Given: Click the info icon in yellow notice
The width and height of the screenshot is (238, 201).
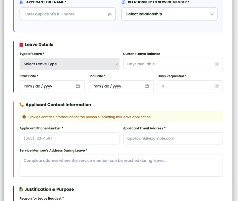Looking at the screenshot, I should tap(24, 117).
